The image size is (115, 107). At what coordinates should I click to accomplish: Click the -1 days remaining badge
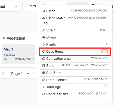[104, 51]
